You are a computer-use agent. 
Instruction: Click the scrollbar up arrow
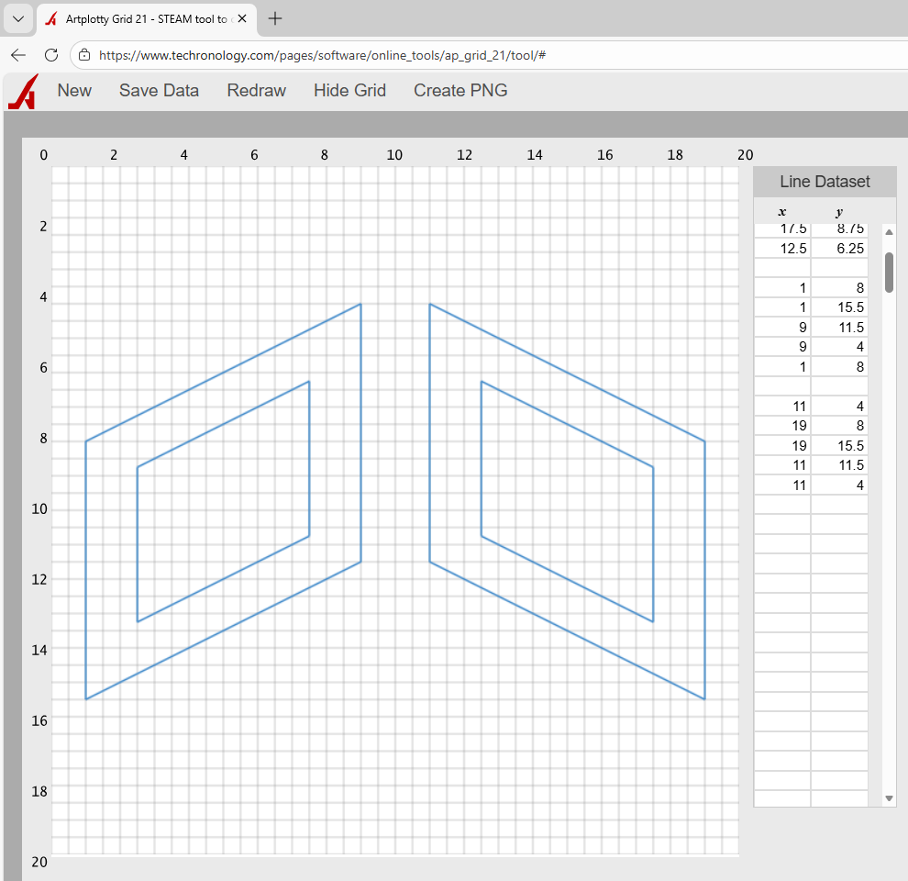[888, 232]
